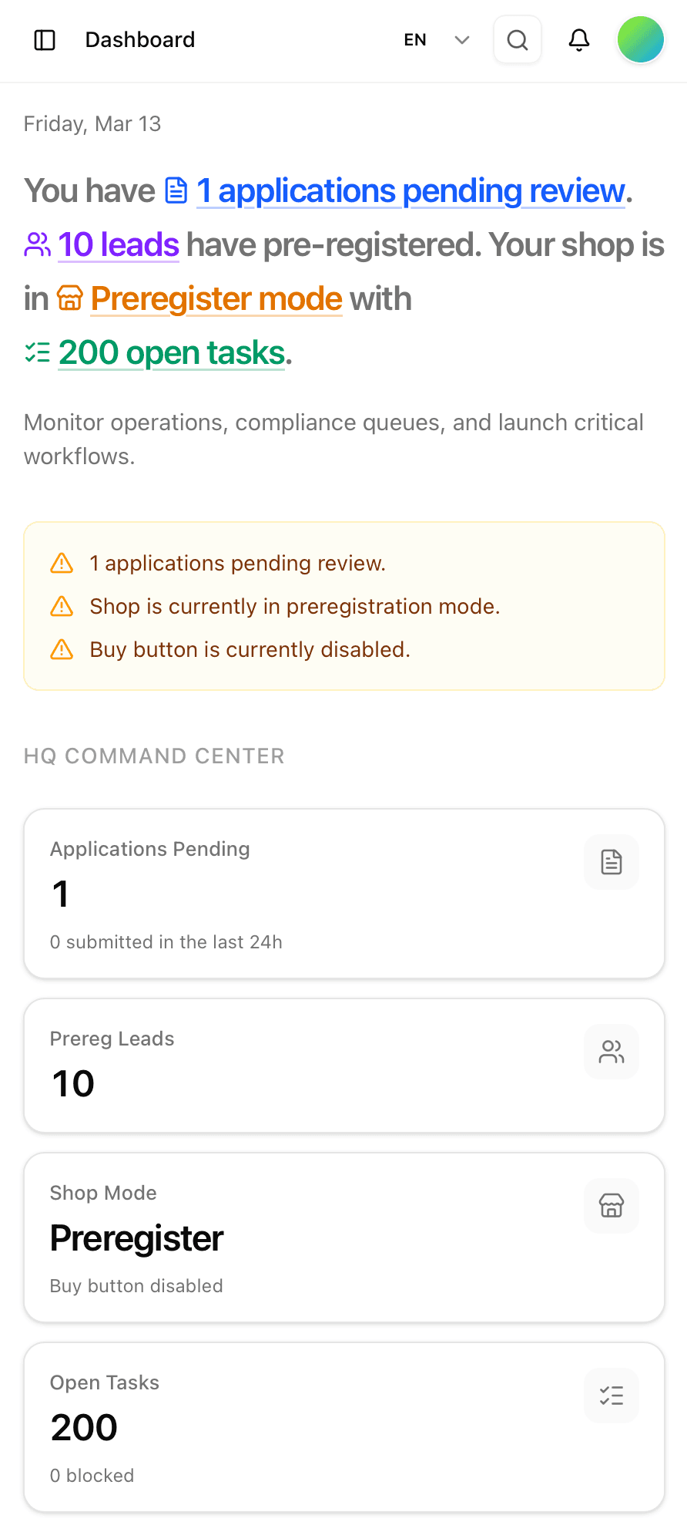Click warning icon beside applications pending alert
This screenshot has width=687, height=1522.
pyautogui.click(x=62, y=564)
